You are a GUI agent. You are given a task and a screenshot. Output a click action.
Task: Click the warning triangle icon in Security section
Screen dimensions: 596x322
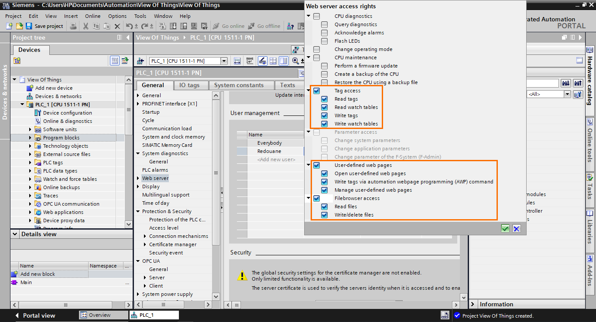[x=242, y=275]
